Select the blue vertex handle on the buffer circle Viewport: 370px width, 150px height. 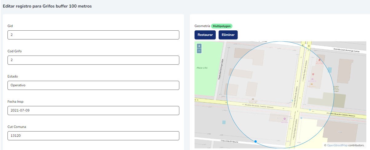tap(256, 141)
